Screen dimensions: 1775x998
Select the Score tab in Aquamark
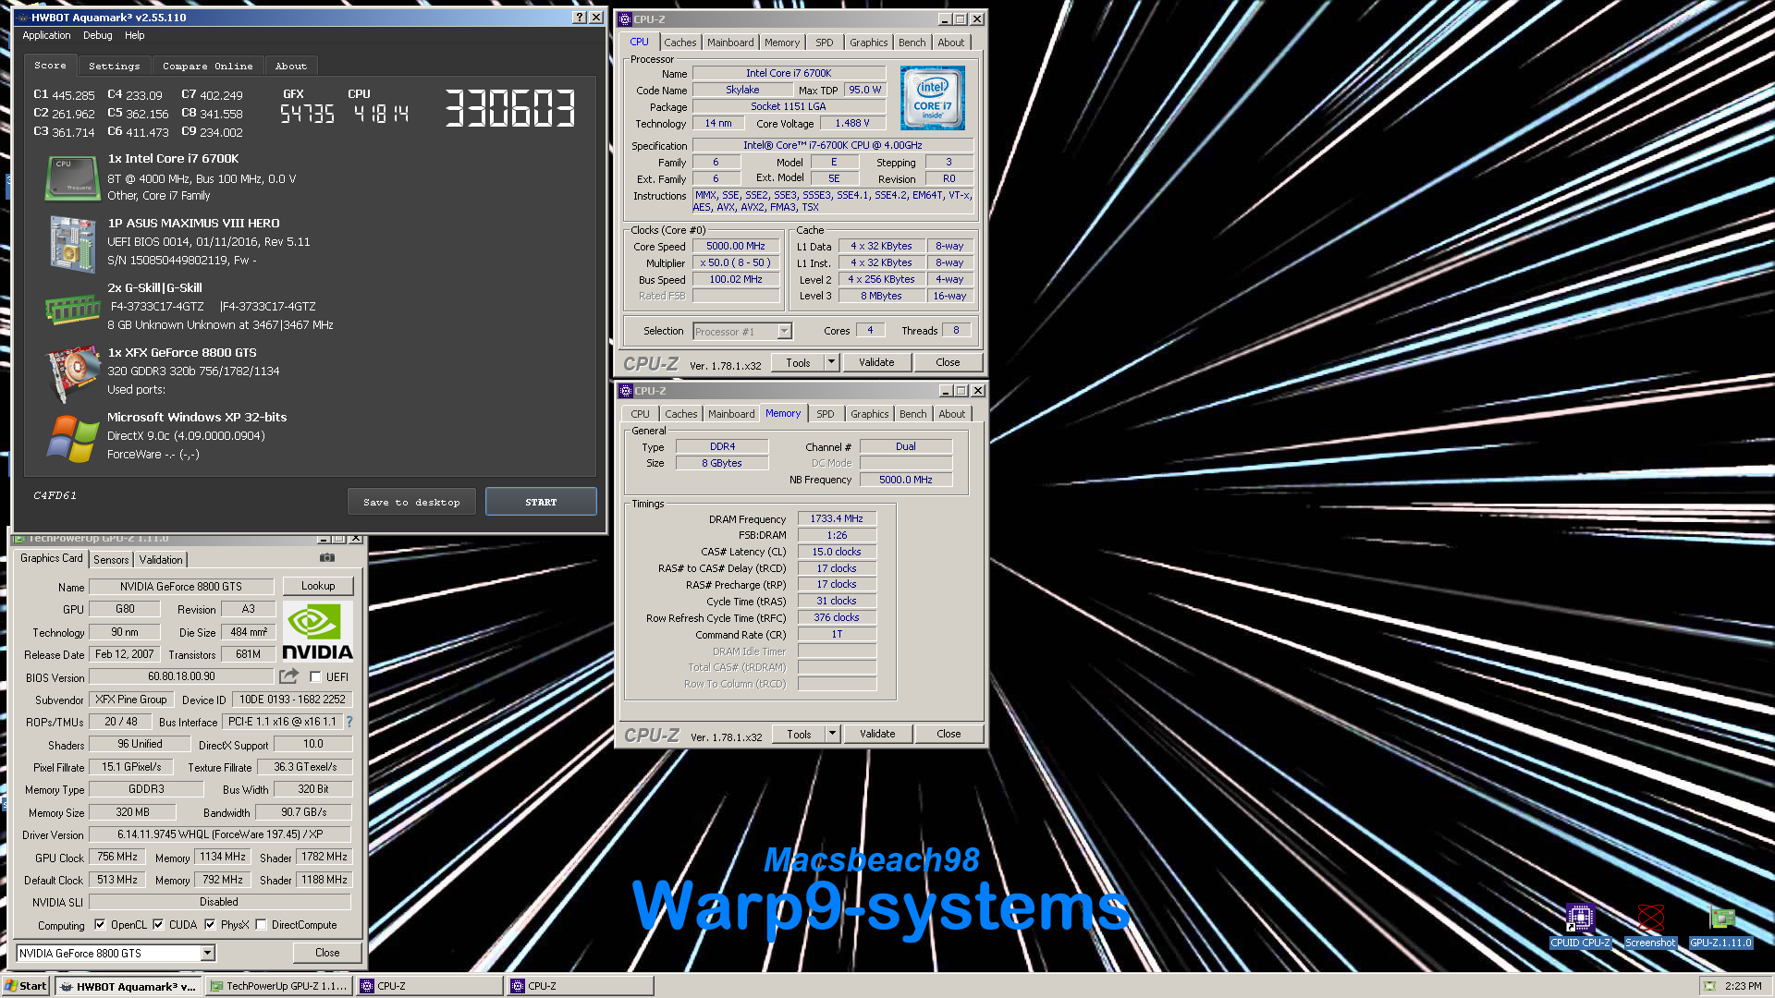[50, 65]
